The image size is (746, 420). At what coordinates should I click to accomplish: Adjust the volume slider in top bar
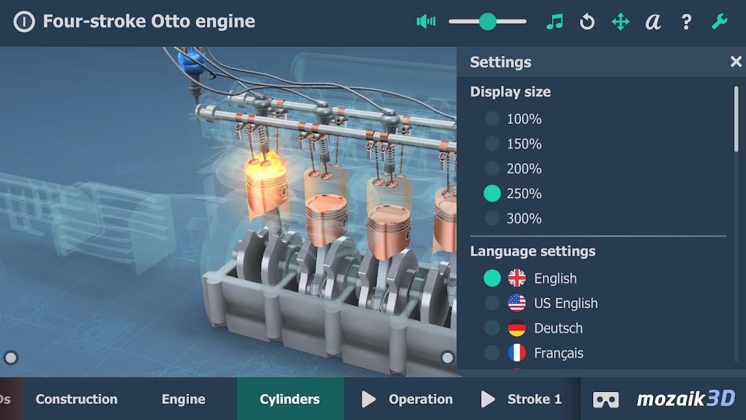pos(488,22)
